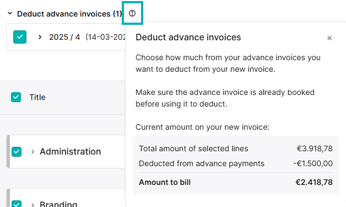The width and height of the screenshot is (346, 207).
Task: Click the -€1.500,00 deducted amount
Action: click(313, 163)
